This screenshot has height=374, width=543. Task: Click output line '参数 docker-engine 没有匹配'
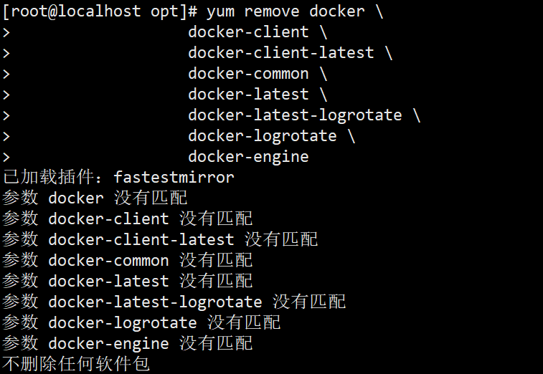click(x=128, y=343)
